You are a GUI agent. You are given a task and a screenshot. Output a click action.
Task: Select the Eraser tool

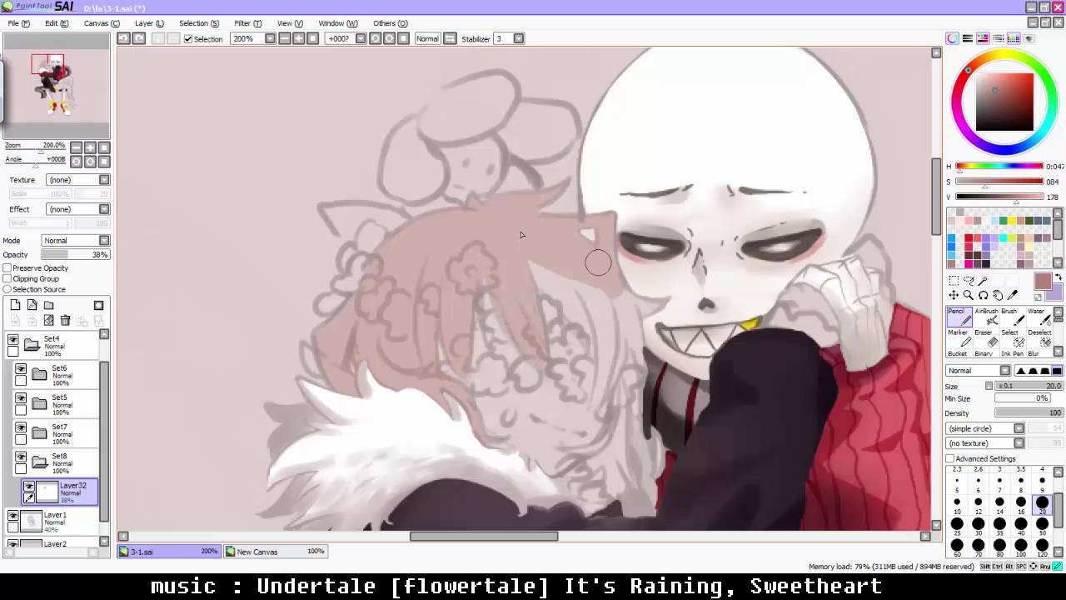click(985, 338)
